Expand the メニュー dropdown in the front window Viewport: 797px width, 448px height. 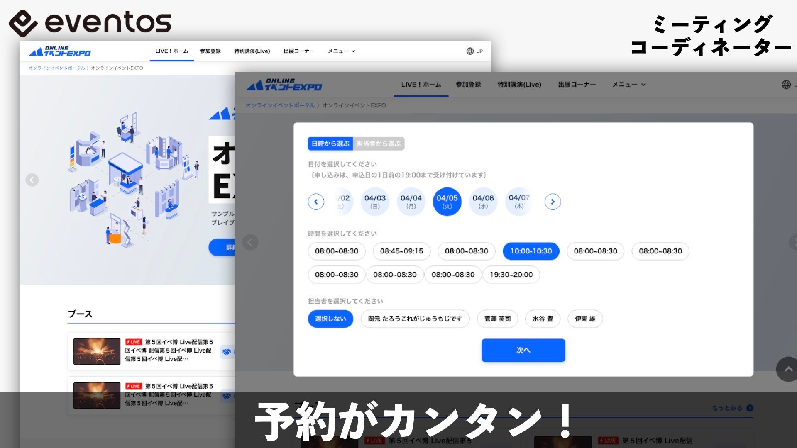coord(629,85)
